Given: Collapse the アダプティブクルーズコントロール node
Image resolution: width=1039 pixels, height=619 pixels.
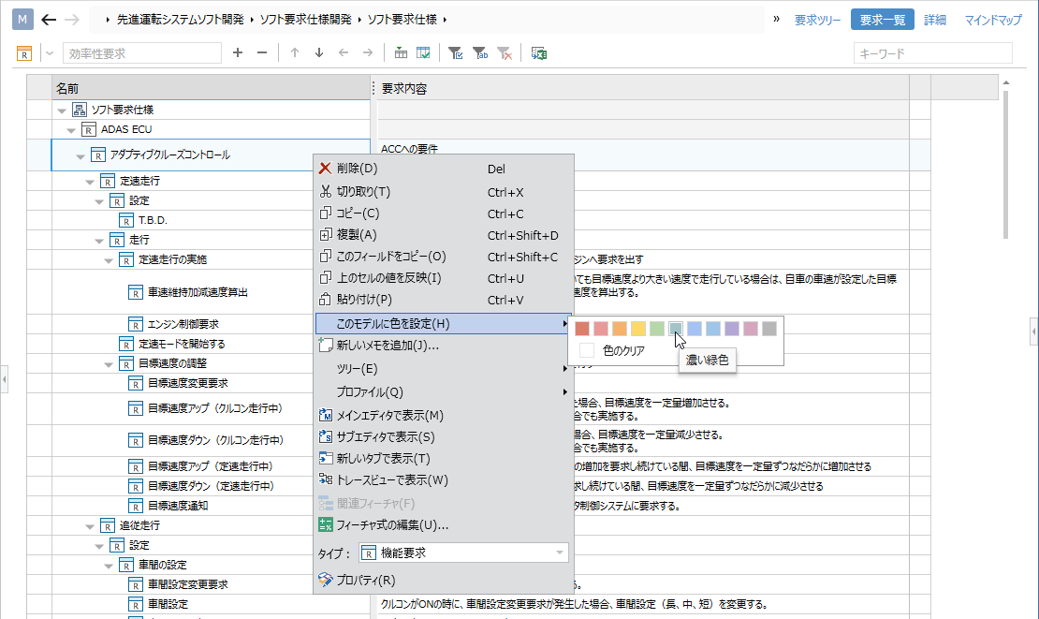Looking at the screenshot, I should click(80, 156).
